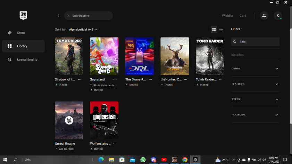Click the vertical scrollbar
This screenshot has width=292, height=164.
291,76
